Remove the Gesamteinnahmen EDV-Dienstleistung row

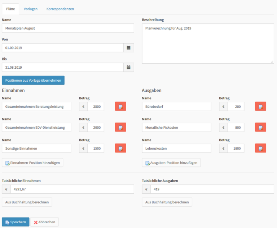120,127
